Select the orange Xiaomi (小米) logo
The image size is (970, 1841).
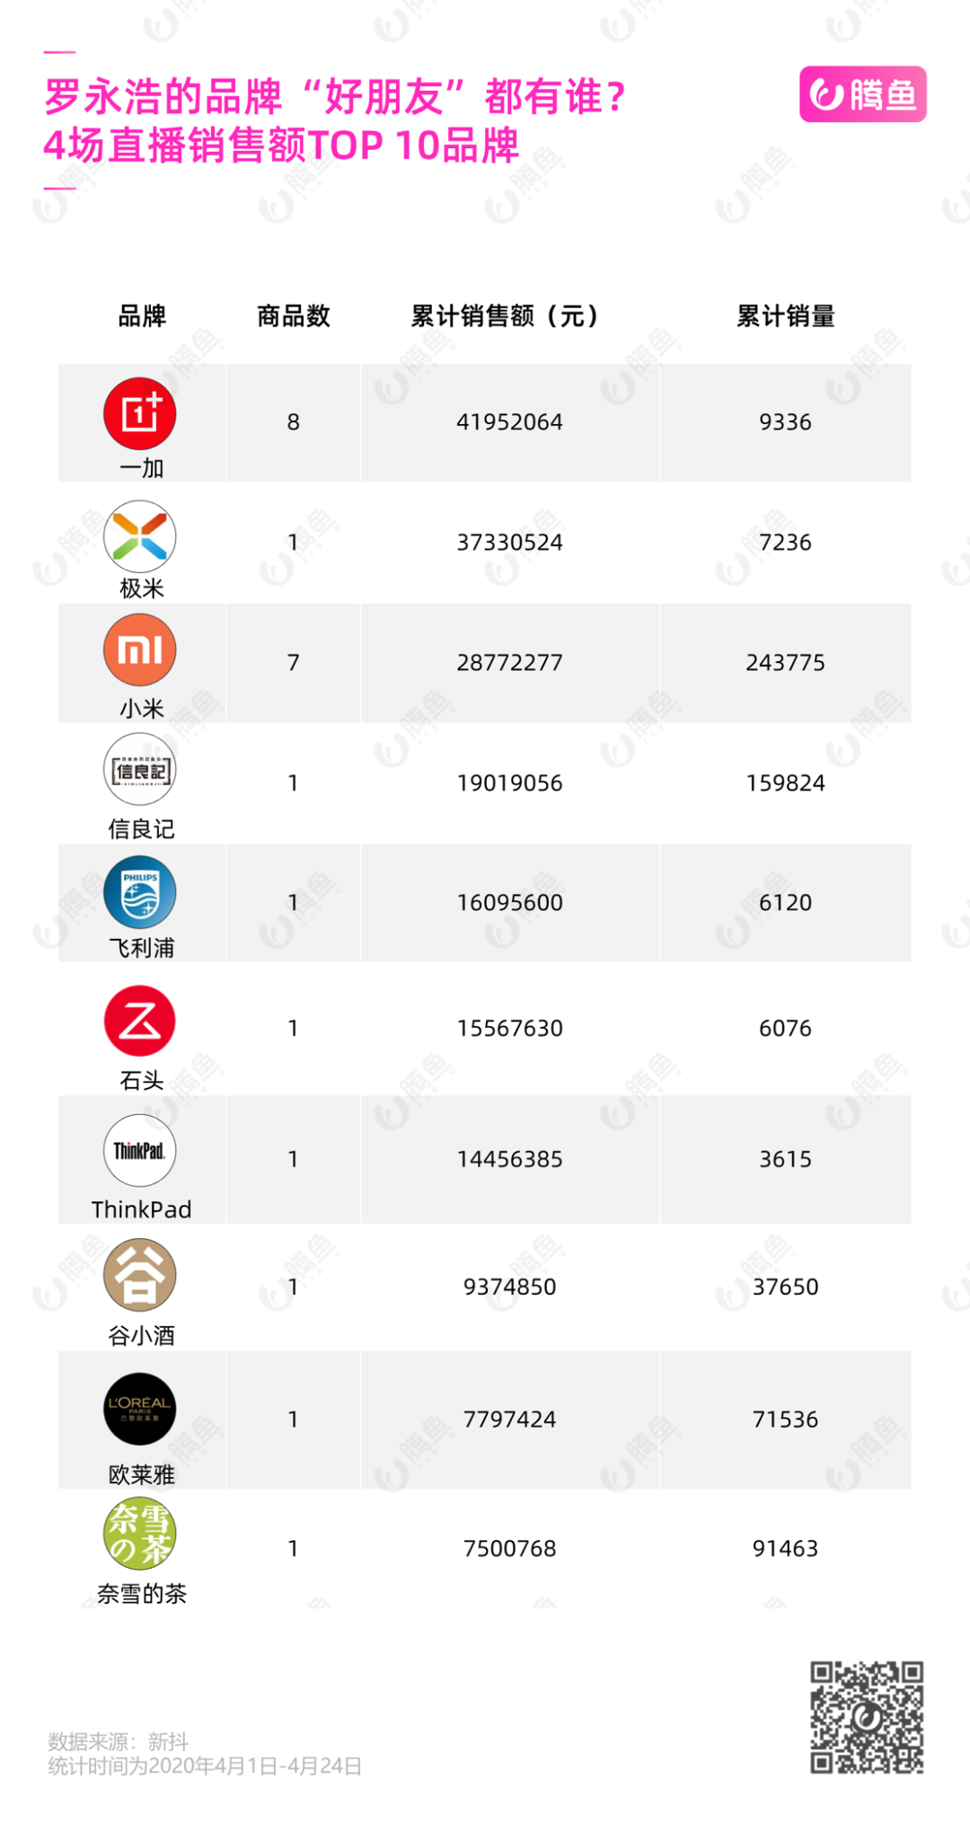tap(140, 650)
